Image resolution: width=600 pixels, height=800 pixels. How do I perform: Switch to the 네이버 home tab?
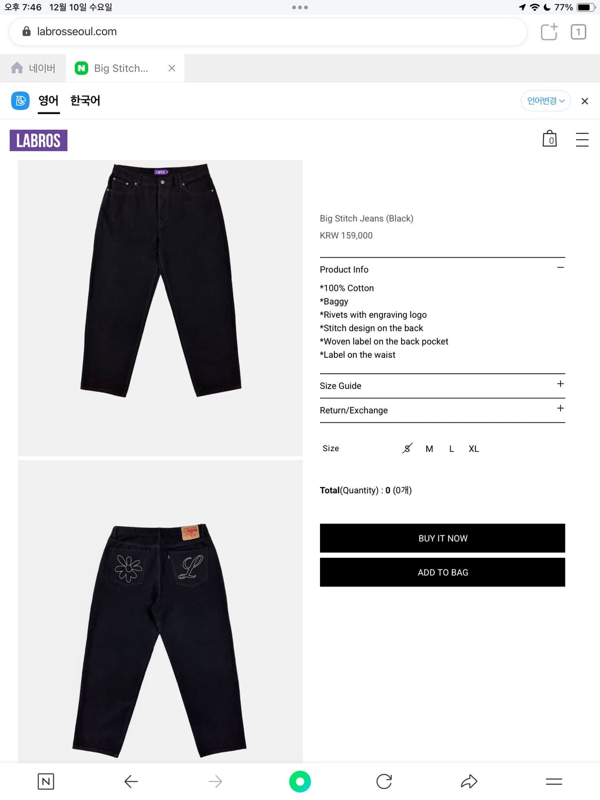coord(33,68)
